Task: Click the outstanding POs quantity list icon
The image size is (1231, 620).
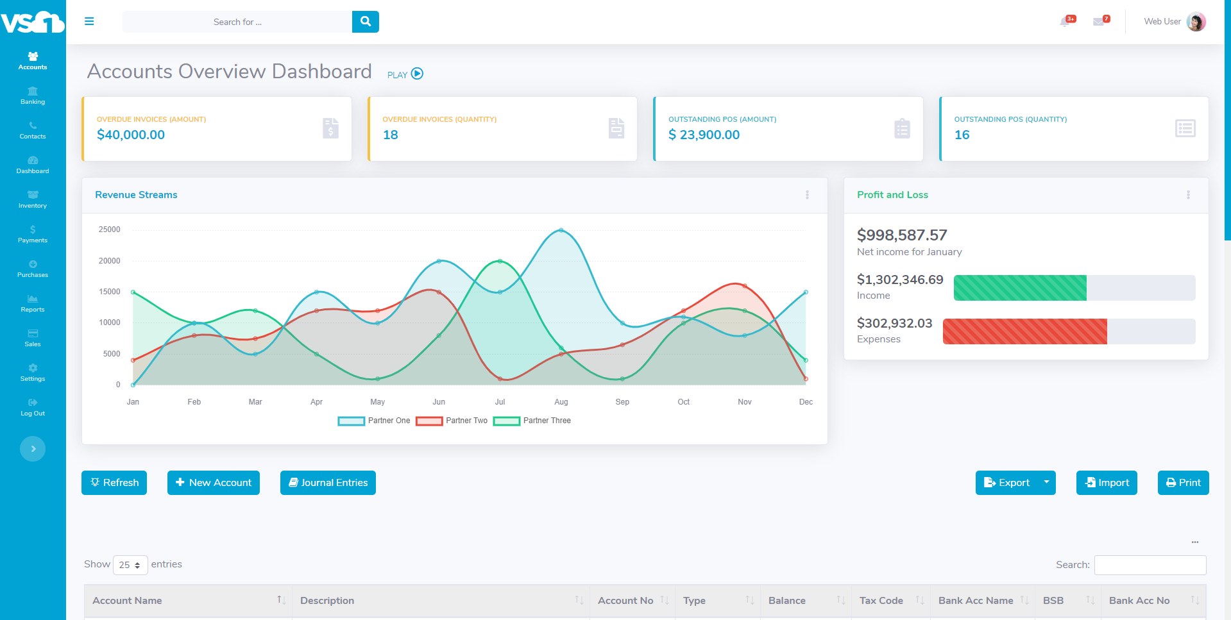Action: (x=1185, y=128)
